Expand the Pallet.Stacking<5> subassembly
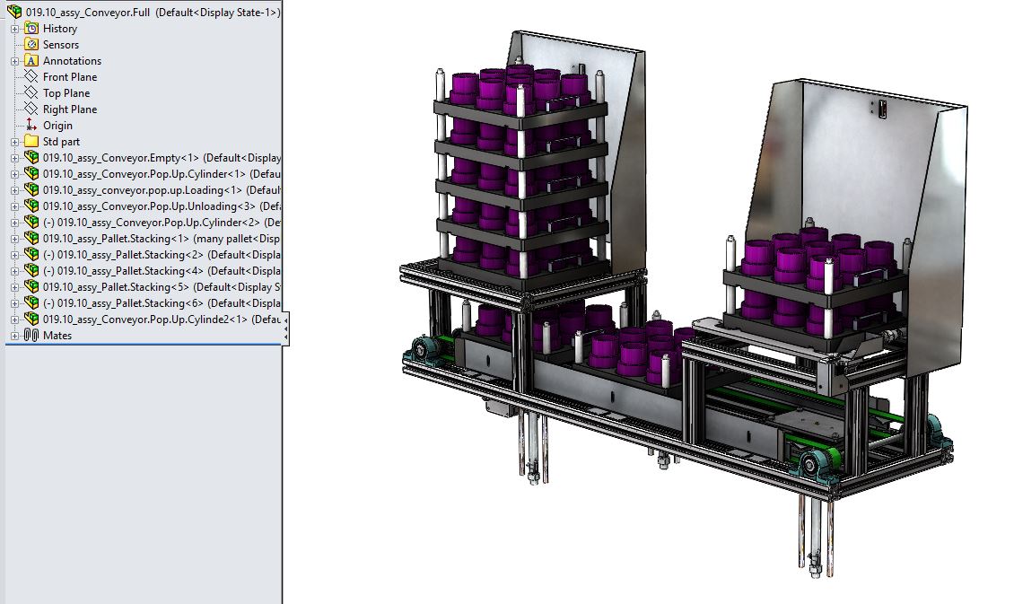1014x604 pixels. 15,287
